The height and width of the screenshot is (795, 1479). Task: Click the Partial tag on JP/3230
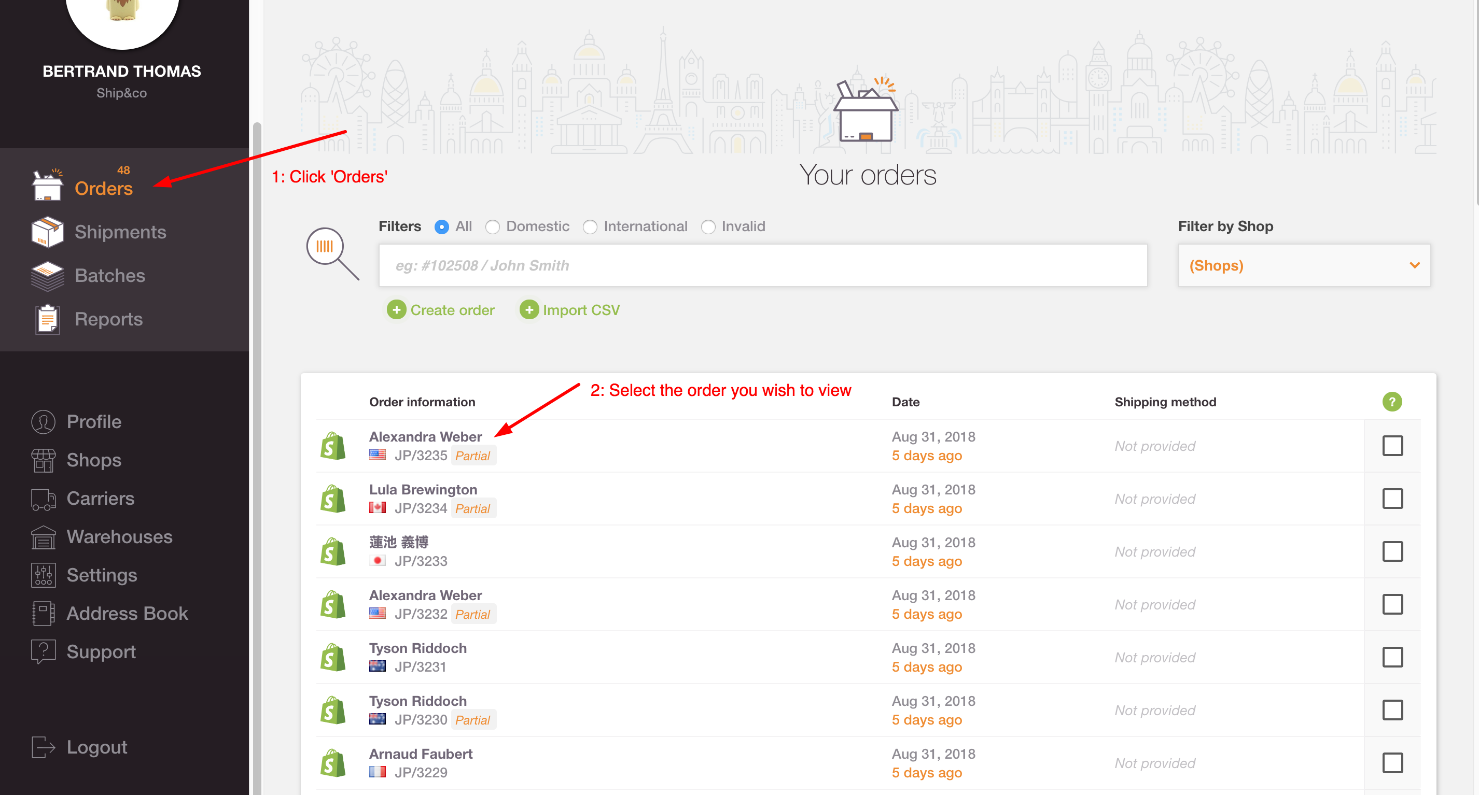tap(472, 720)
